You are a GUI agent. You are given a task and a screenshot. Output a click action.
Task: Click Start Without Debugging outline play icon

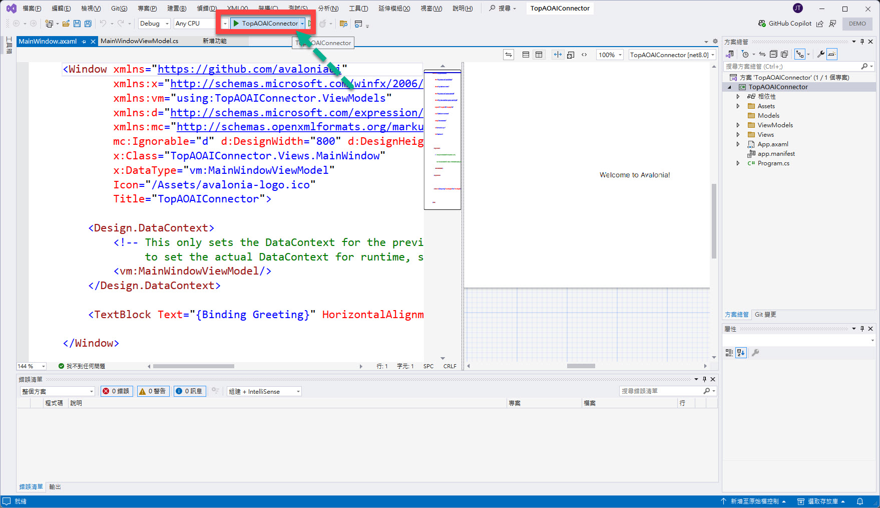tap(310, 24)
